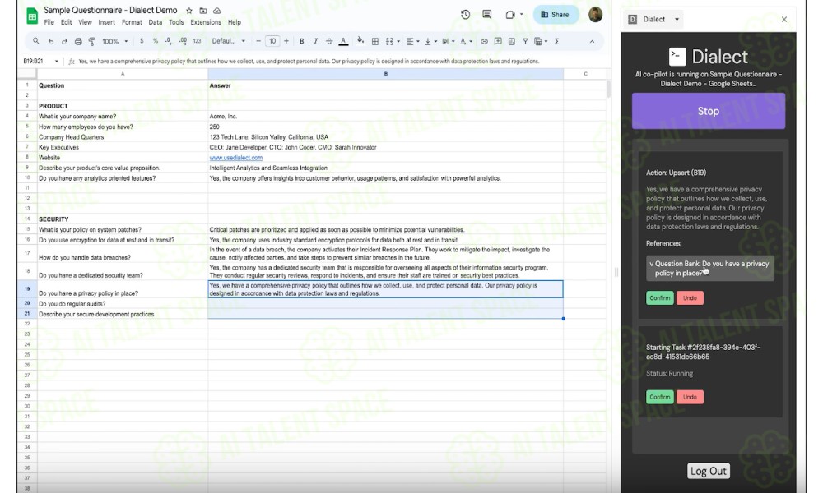The width and height of the screenshot is (823, 493).
Task: Click the purple Stop button in Dialect
Action: 708,111
